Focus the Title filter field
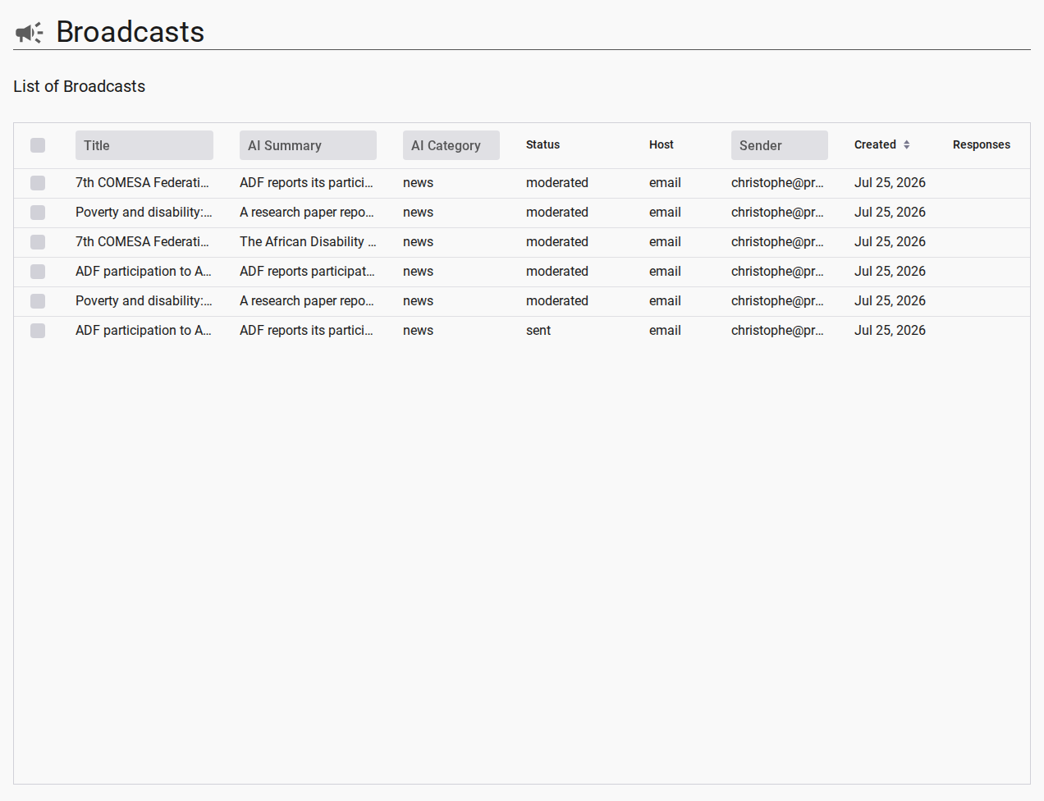 [x=144, y=145]
